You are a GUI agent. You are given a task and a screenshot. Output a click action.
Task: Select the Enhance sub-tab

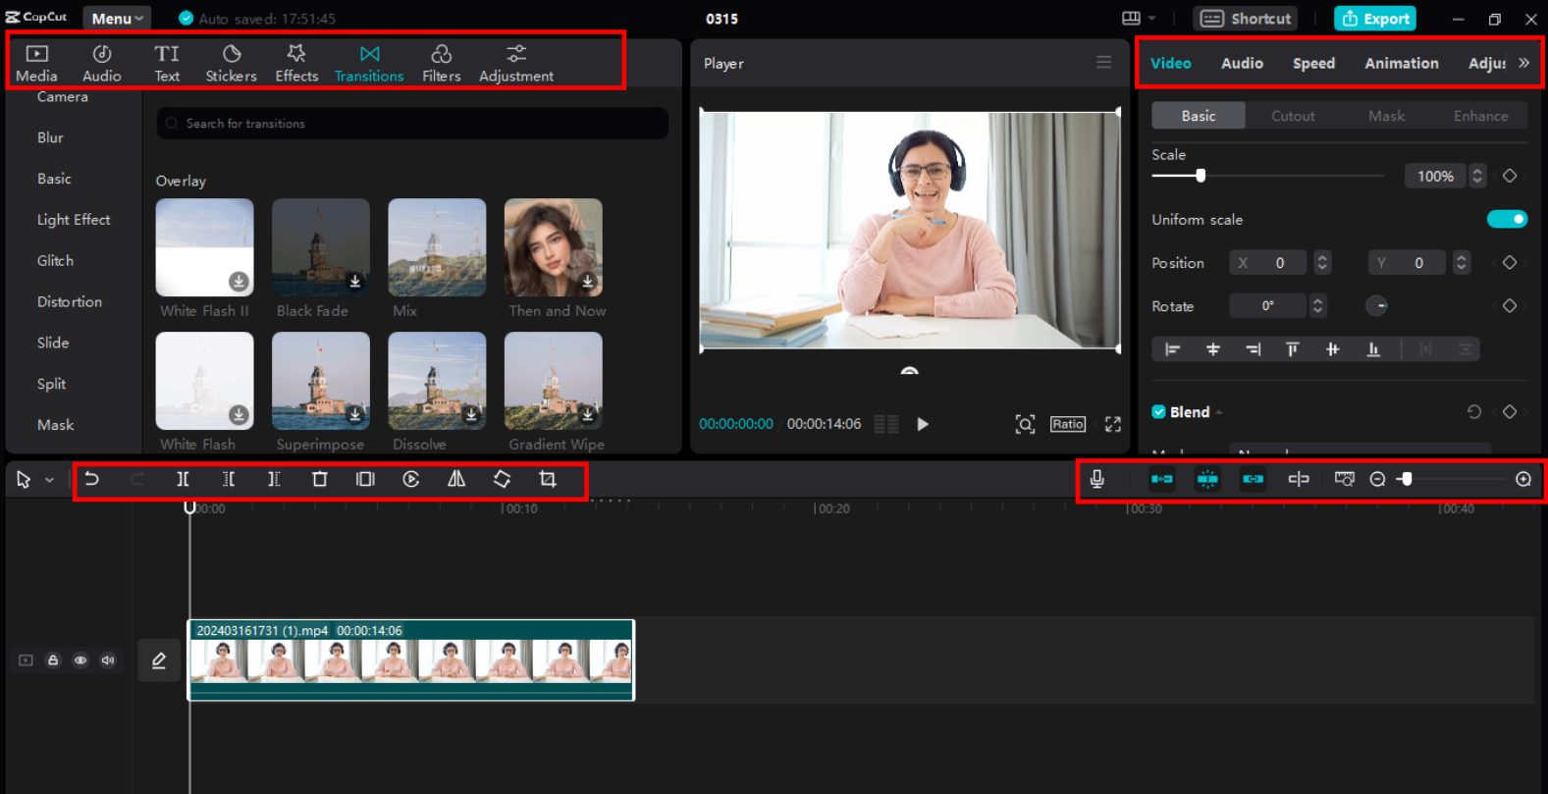pos(1480,116)
